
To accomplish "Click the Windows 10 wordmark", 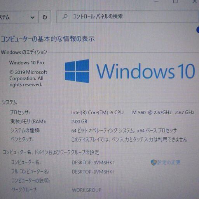I will [146, 71].
